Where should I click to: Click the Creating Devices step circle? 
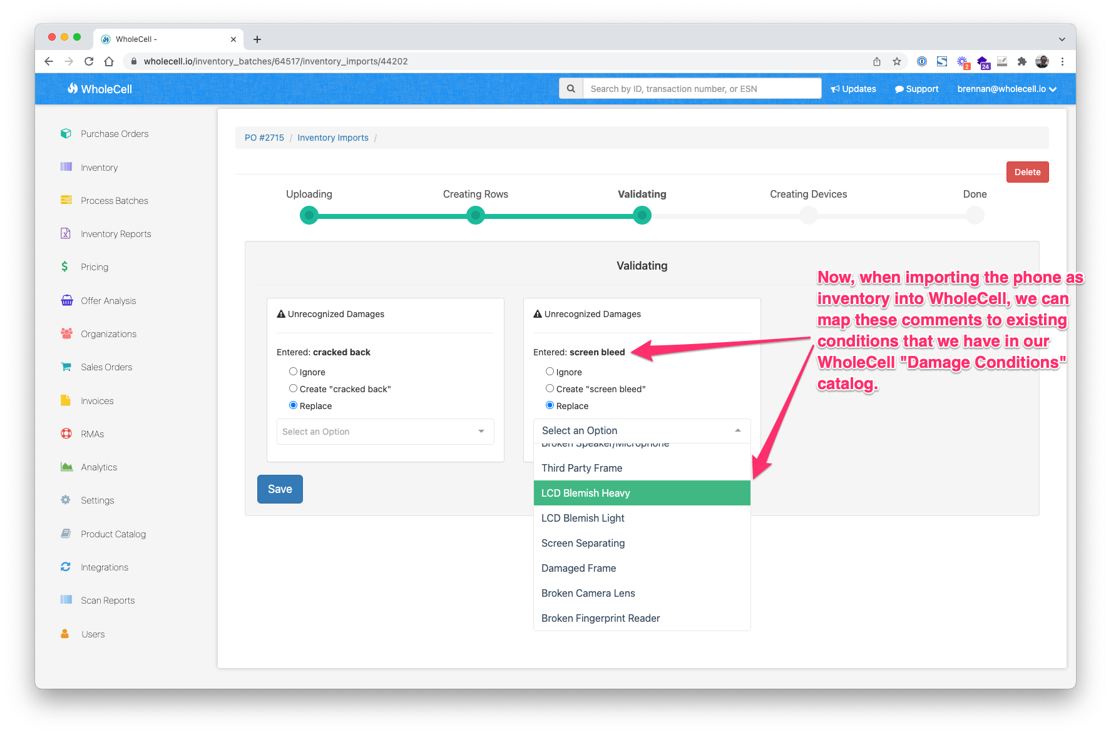809,215
